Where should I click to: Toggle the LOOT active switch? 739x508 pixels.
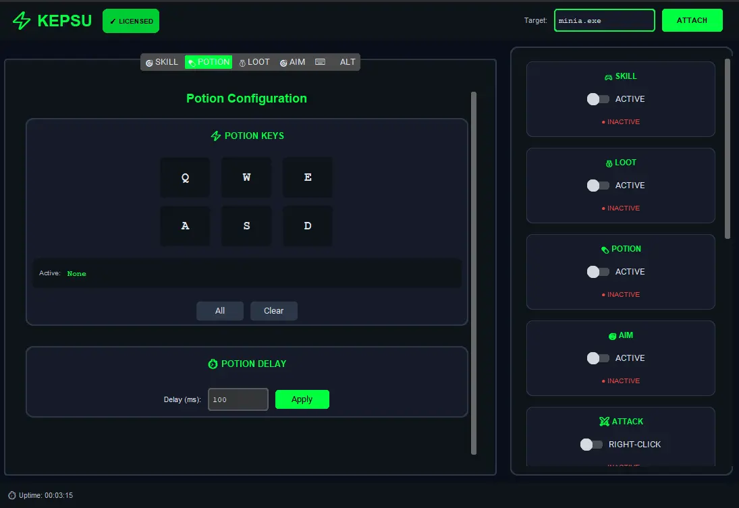click(x=597, y=186)
